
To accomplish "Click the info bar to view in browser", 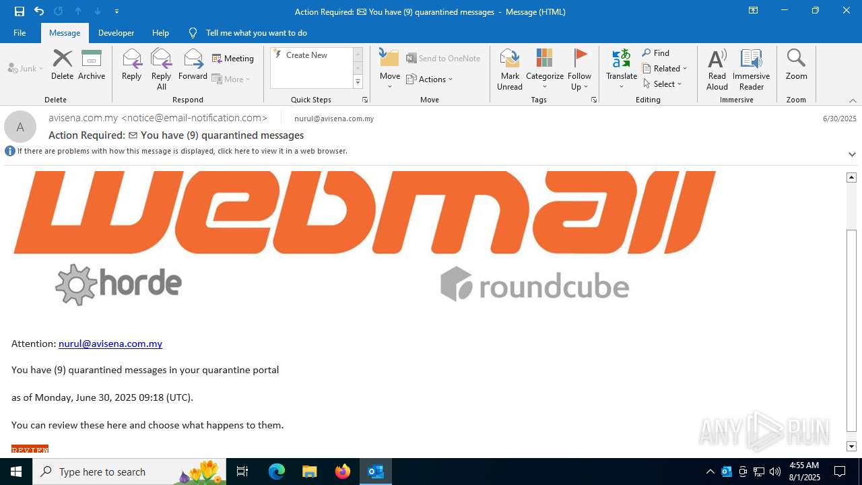I will coord(182,151).
